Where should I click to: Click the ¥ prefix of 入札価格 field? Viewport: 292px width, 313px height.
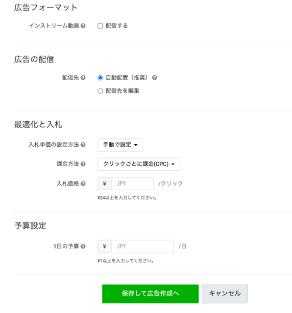pyautogui.click(x=104, y=184)
